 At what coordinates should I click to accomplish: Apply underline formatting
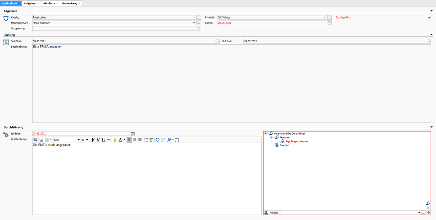tap(103, 140)
